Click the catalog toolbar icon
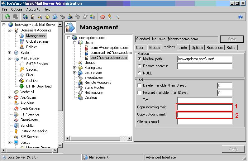The image size is (248, 161). (92, 17)
